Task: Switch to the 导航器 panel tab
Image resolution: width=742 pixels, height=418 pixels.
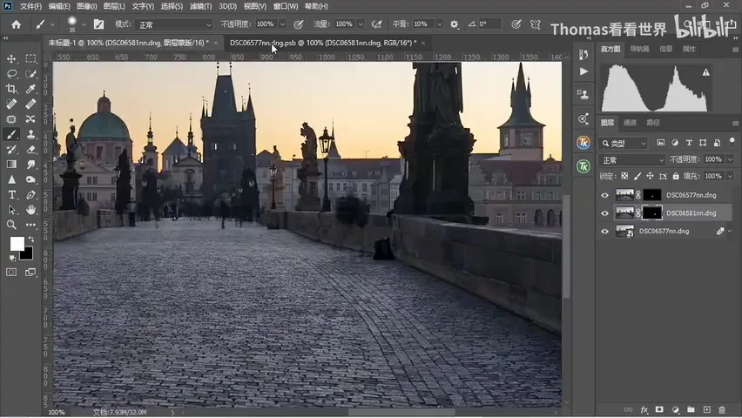Action: 639,49
